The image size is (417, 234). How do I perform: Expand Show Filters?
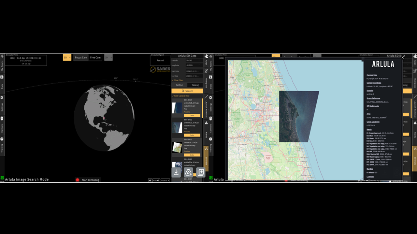pos(178,80)
